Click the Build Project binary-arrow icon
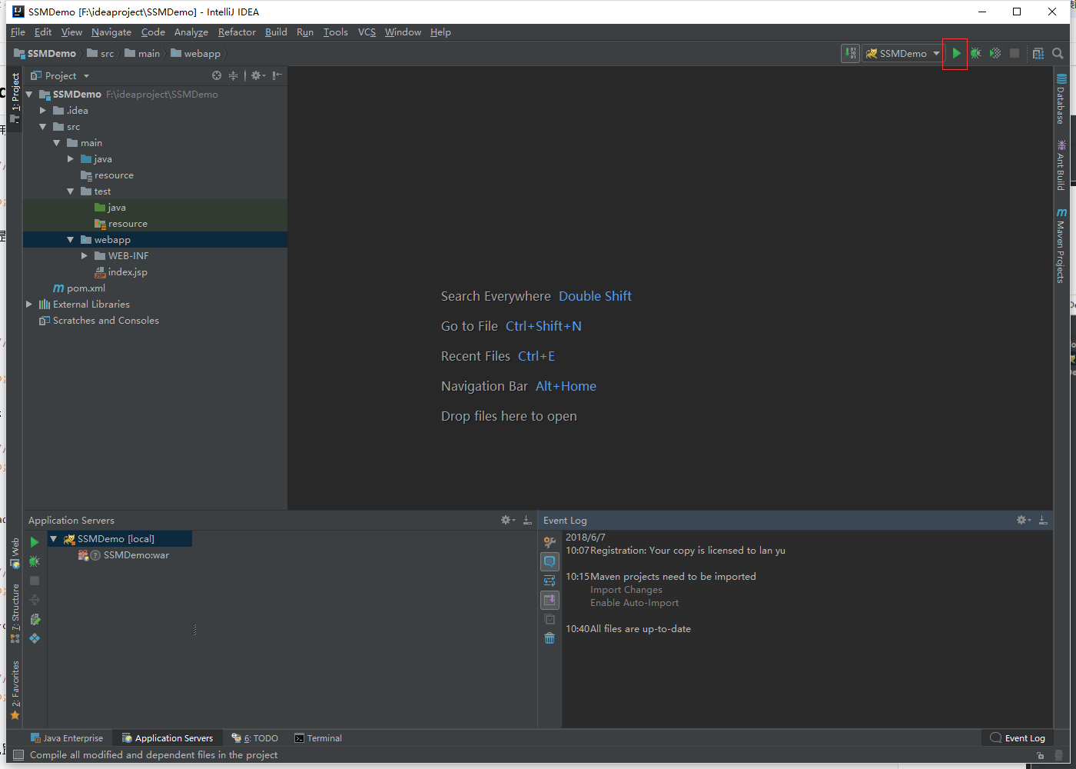1076x769 pixels. click(x=850, y=53)
